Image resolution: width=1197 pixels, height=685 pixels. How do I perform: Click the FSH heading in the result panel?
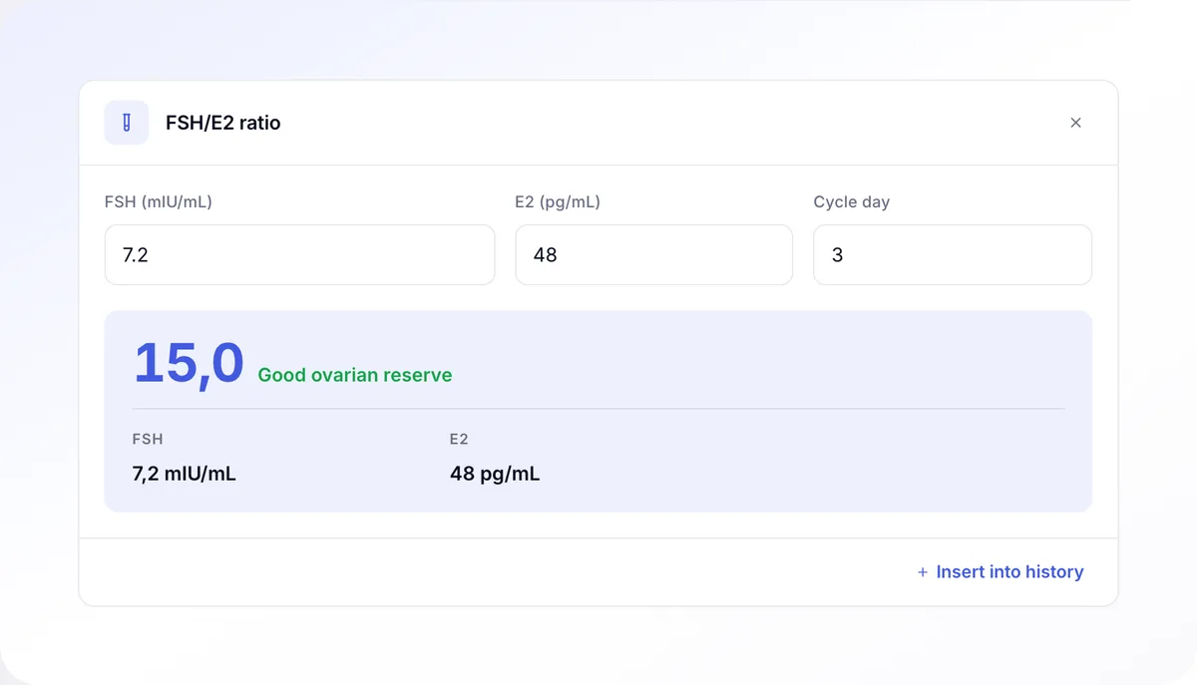coord(148,439)
